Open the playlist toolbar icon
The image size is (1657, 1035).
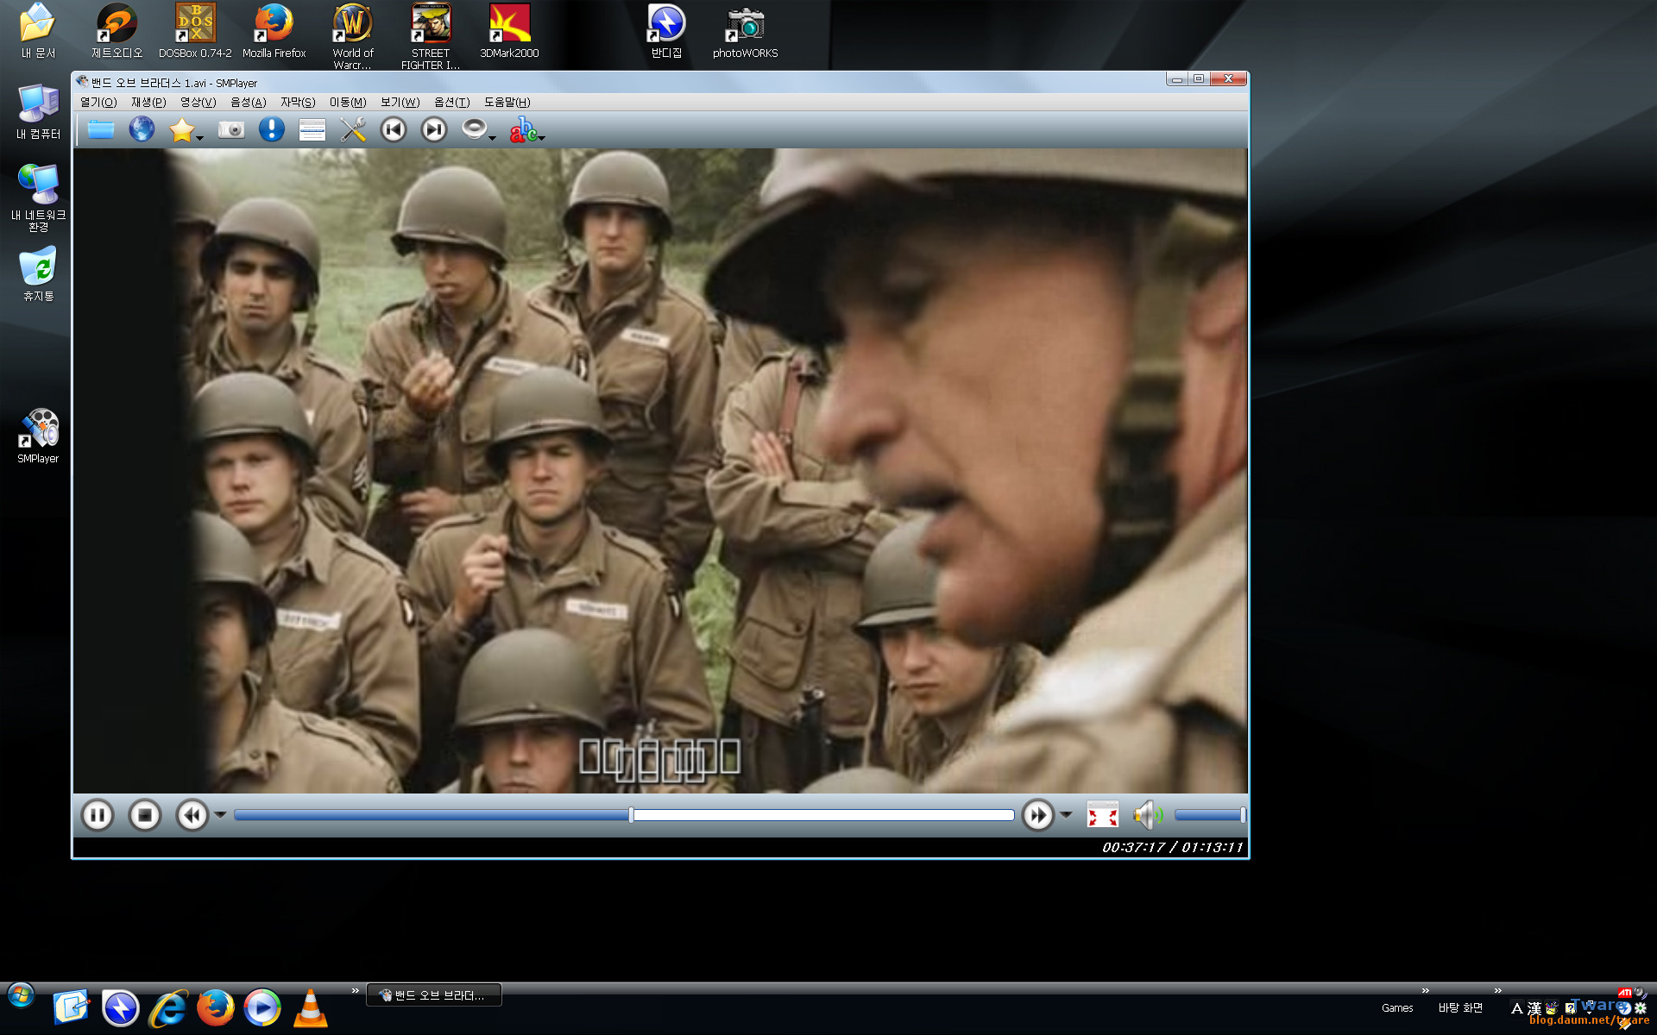(312, 130)
